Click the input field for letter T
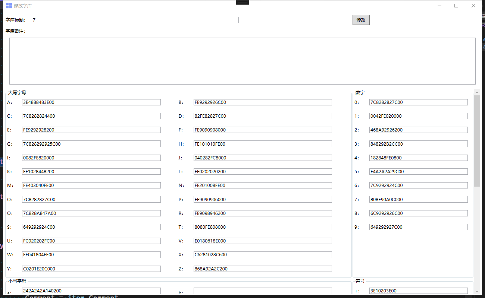 (263, 227)
